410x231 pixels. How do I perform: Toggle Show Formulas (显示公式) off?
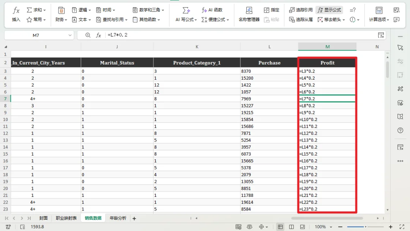click(x=329, y=10)
